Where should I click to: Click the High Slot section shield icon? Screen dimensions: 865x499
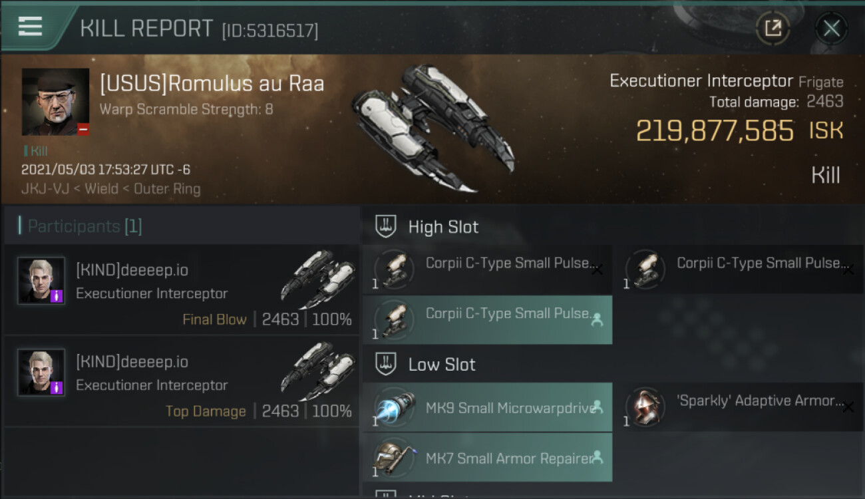click(386, 227)
